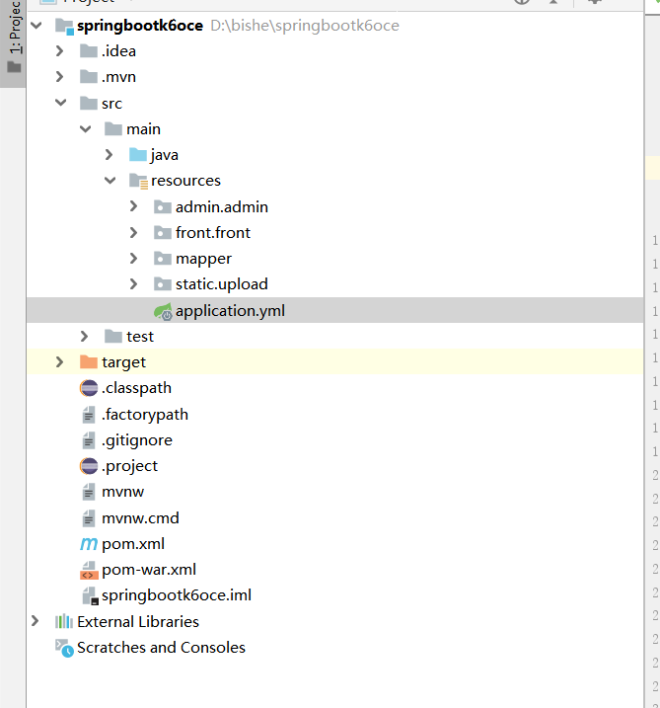Image resolution: width=660 pixels, height=708 pixels.
Task: Click the src folder icon
Action: tap(89, 103)
